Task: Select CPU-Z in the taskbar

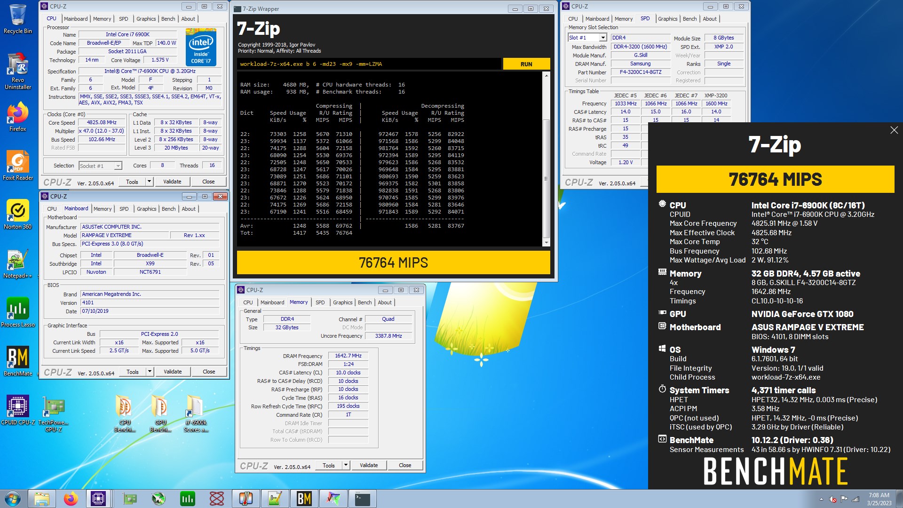Action: (x=98, y=499)
